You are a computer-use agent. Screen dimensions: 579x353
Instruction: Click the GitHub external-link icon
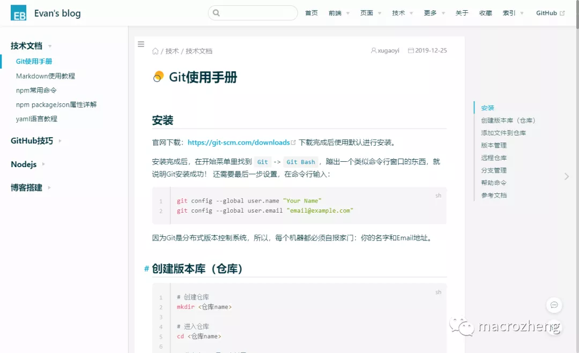[562, 13]
